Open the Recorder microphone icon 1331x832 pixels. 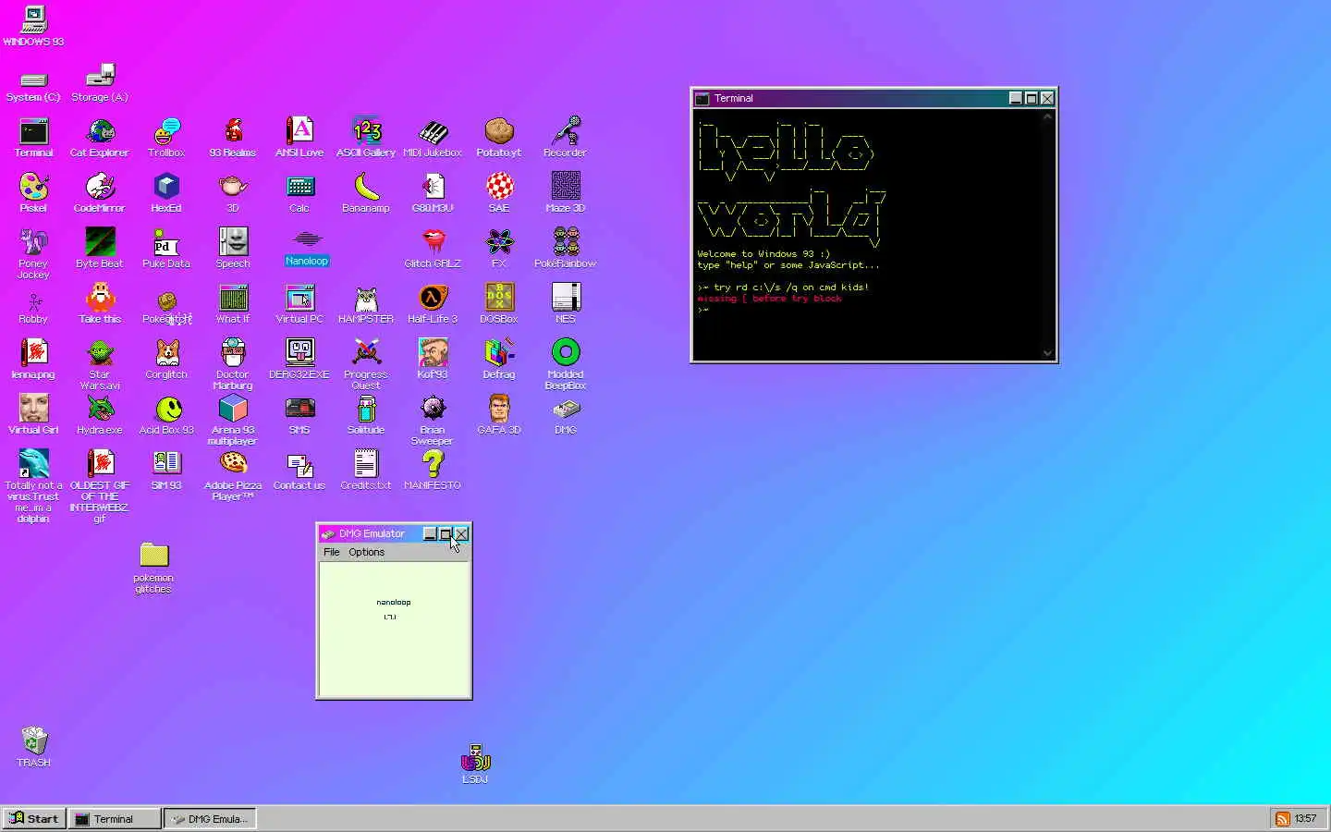click(566, 138)
